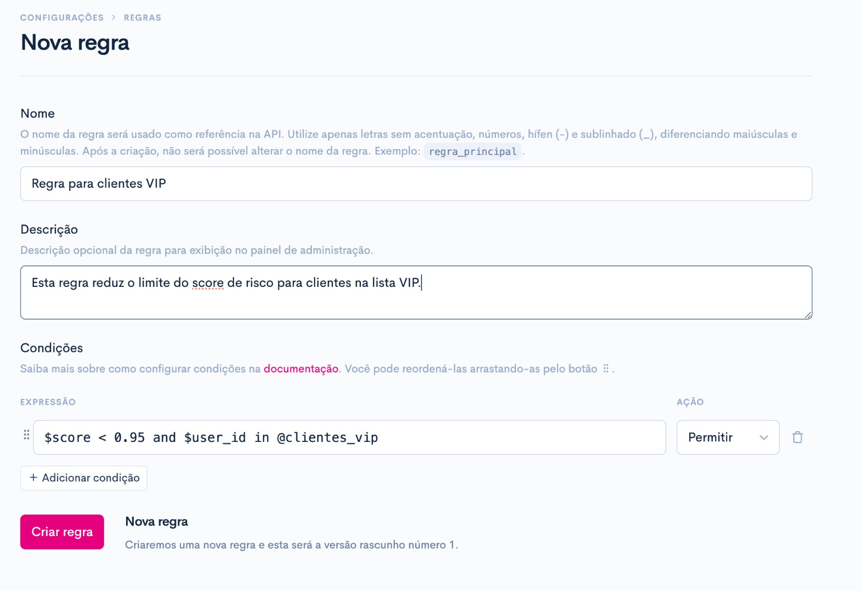Click the text about versão rascunho número 1
This screenshot has width=862, height=591.
[x=291, y=545]
